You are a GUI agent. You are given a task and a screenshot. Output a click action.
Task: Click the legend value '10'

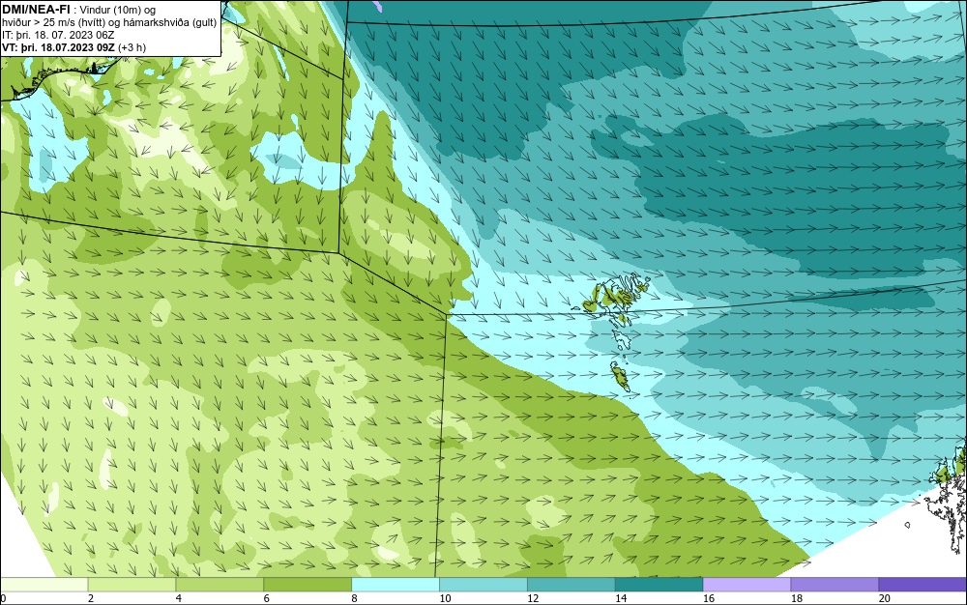click(445, 598)
